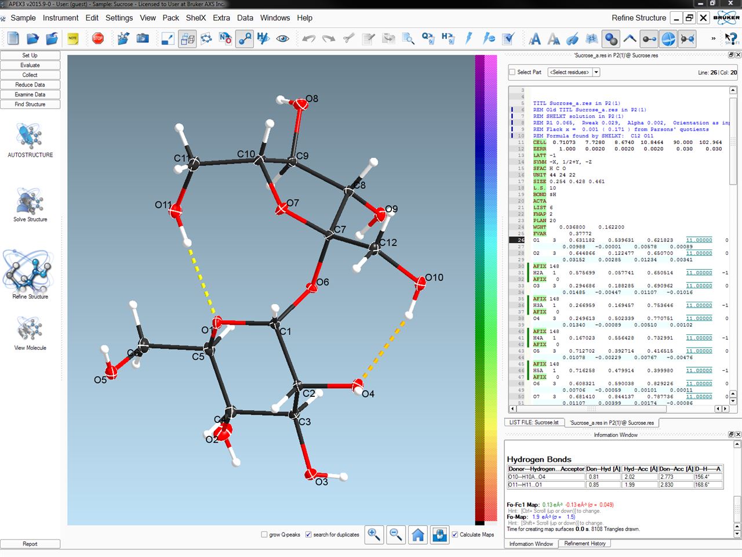Click the Bruker logo
The height and width of the screenshot is (557, 742).
point(727,17)
